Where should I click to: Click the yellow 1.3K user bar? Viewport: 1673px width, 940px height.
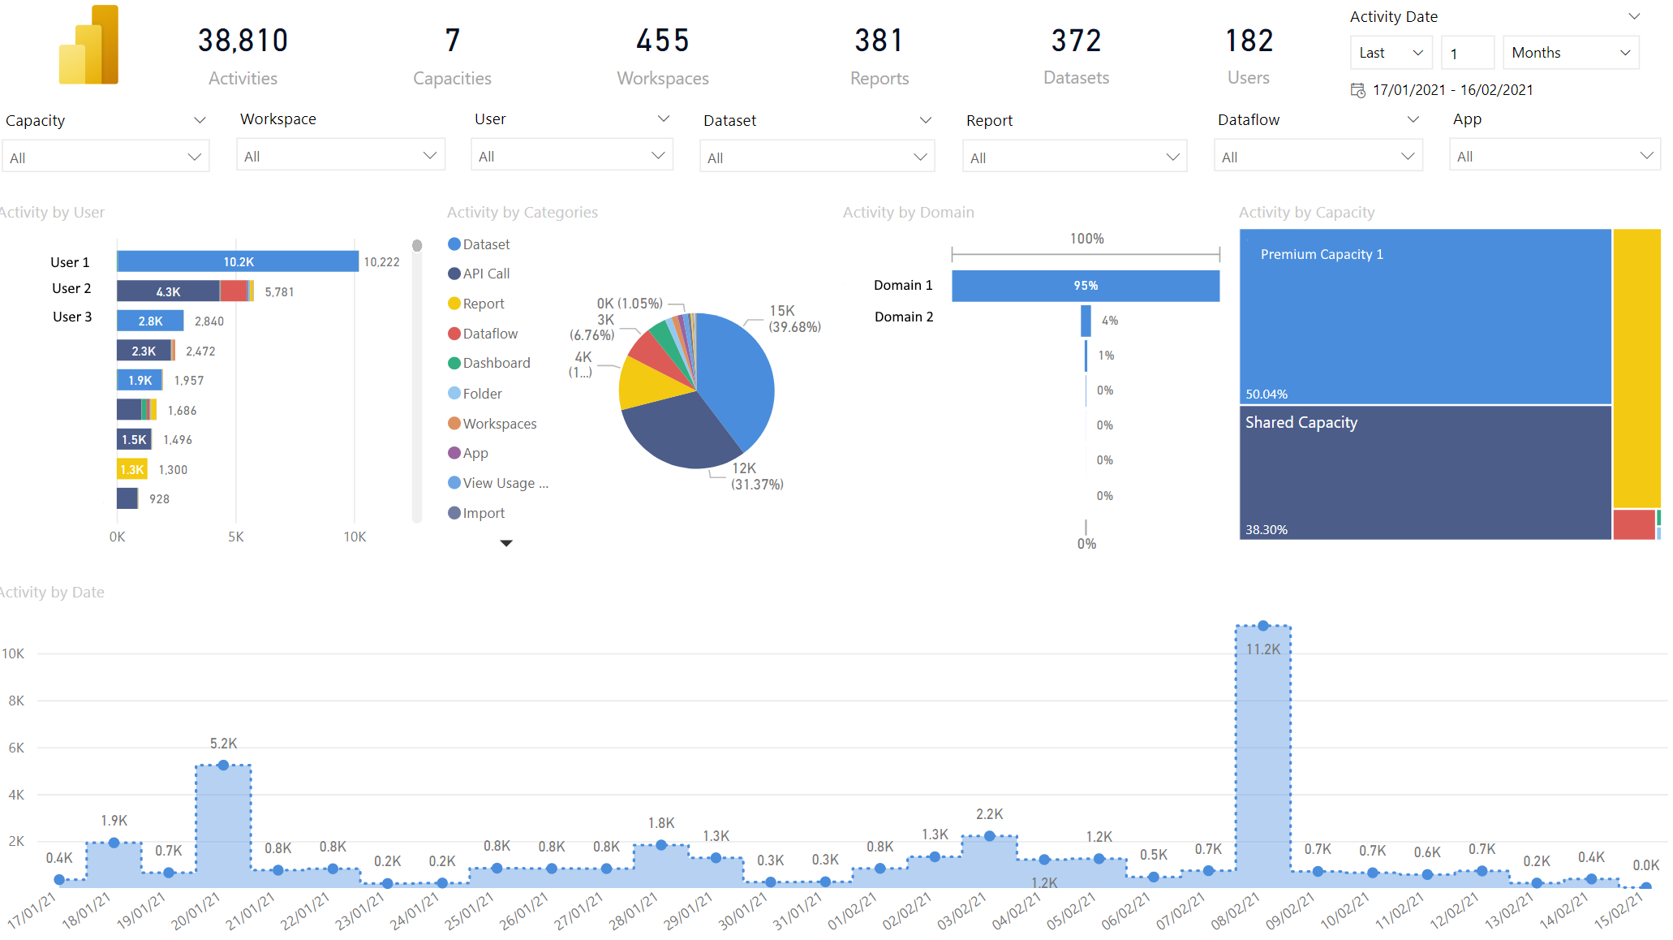tap(132, 469)
